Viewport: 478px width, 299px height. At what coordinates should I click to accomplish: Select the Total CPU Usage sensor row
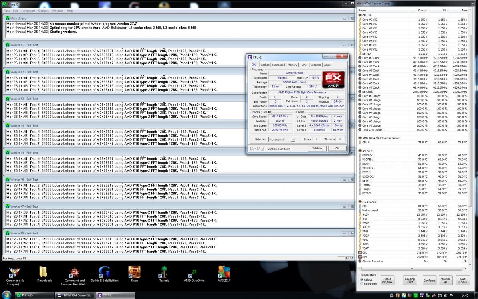[x=413, y=130]
